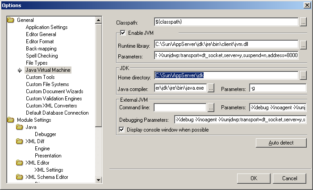Click the General folder icon in tree
Screen dimensions: 313x190
pyautogui.click(x=11, y=20)
